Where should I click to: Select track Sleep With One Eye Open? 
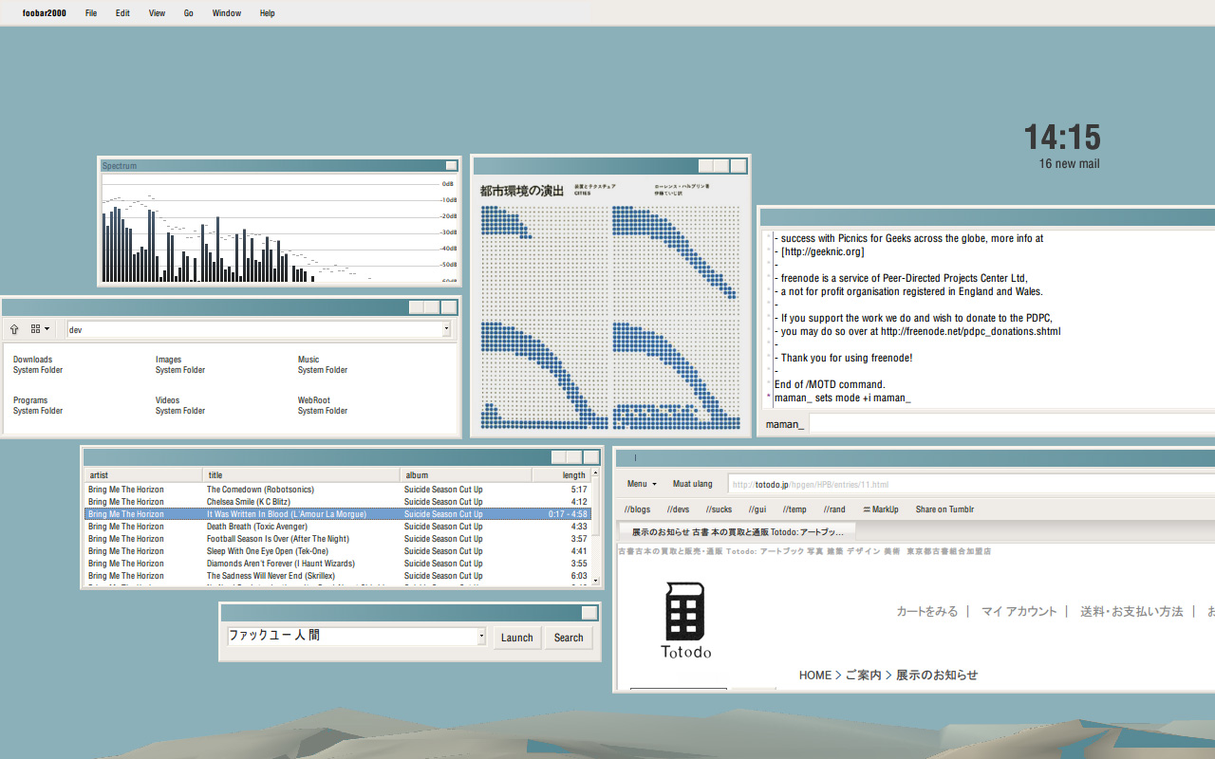(x=338, y=551)
